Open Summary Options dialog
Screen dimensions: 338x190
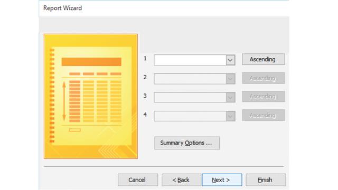tap(187, 143)
